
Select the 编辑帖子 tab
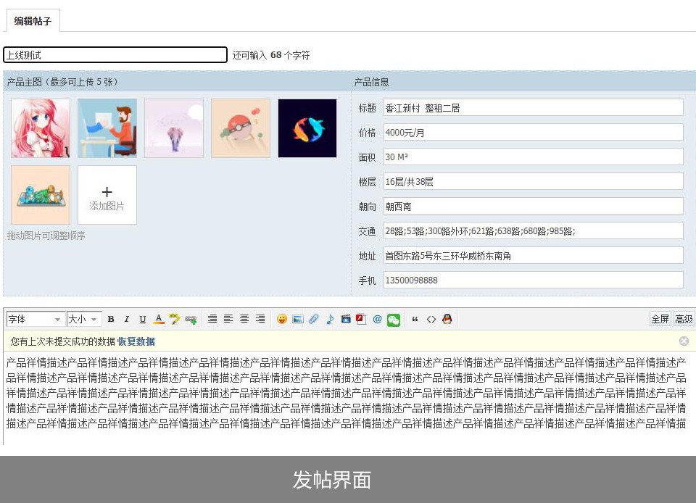pyautogui.click(x=33, y=21)
